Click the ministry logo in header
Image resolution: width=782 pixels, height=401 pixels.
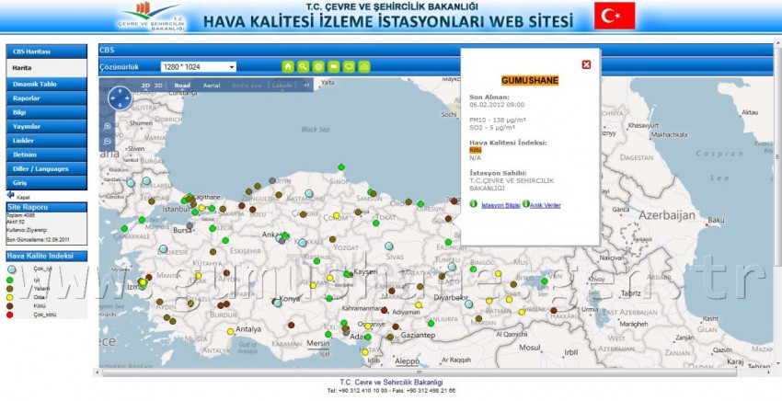coord(152,16)
